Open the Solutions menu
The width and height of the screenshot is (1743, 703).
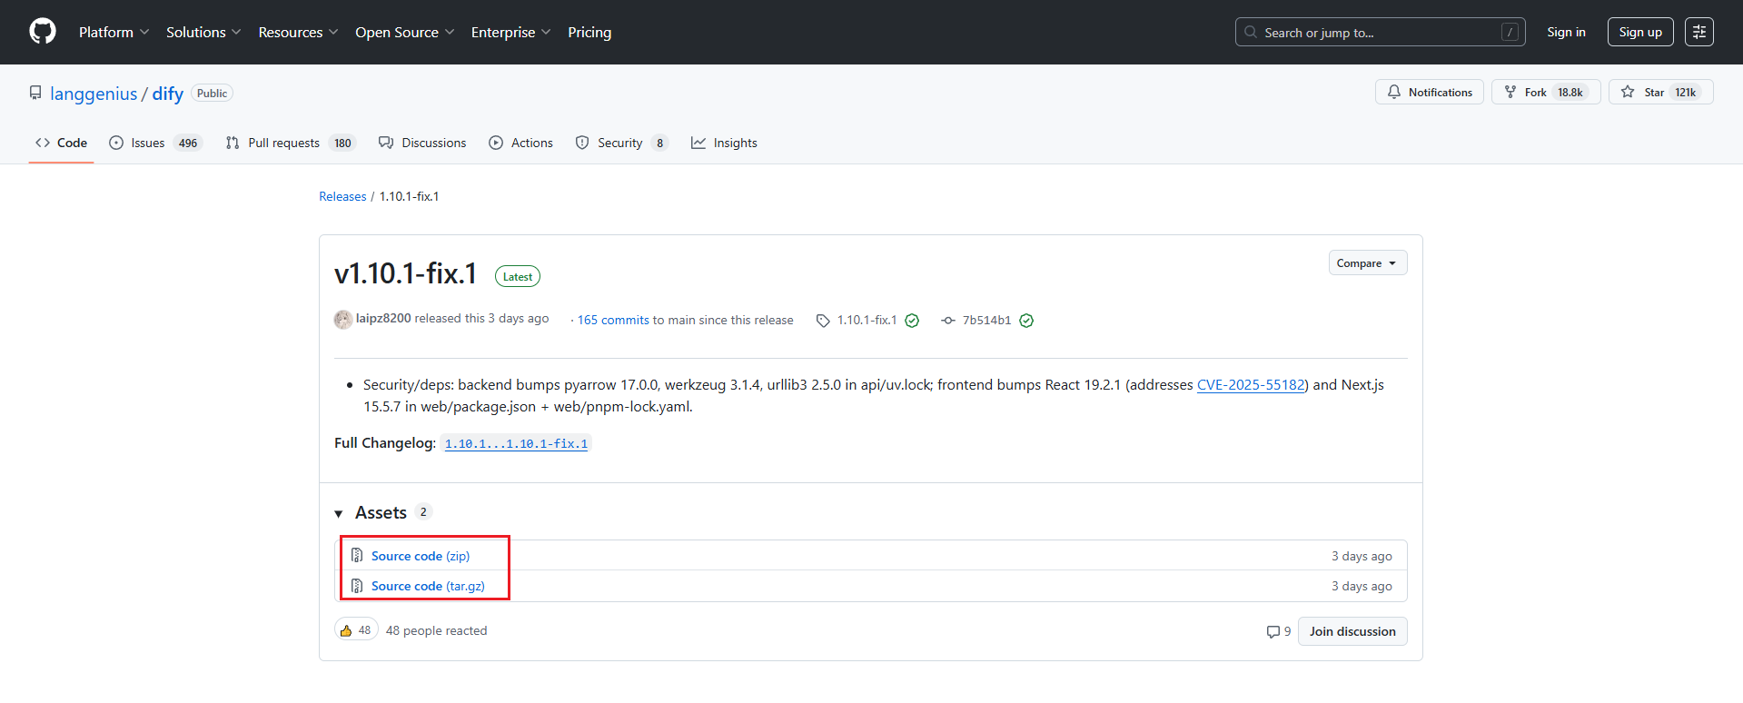[203, 32]
